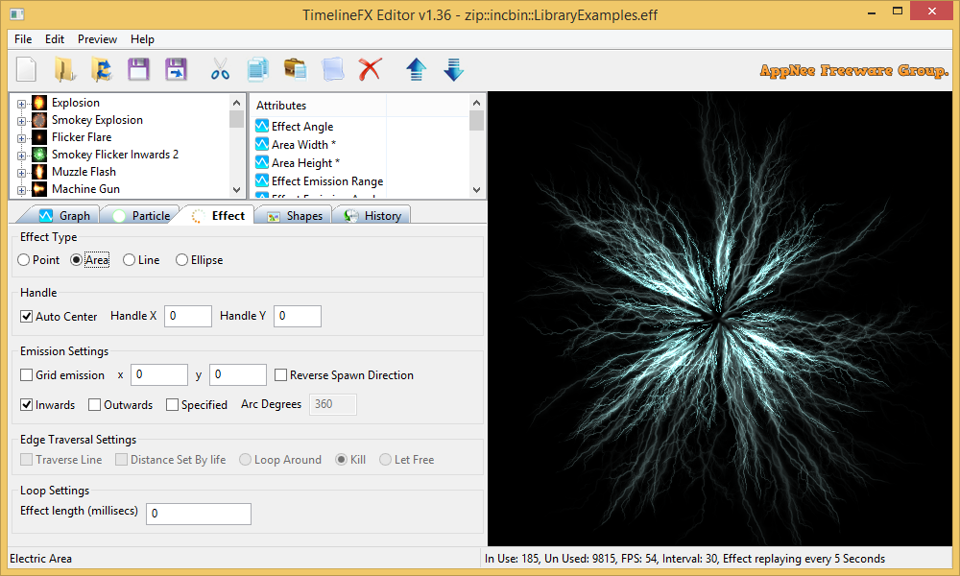
Task: Open the File menu
Action: coord(23,39)
